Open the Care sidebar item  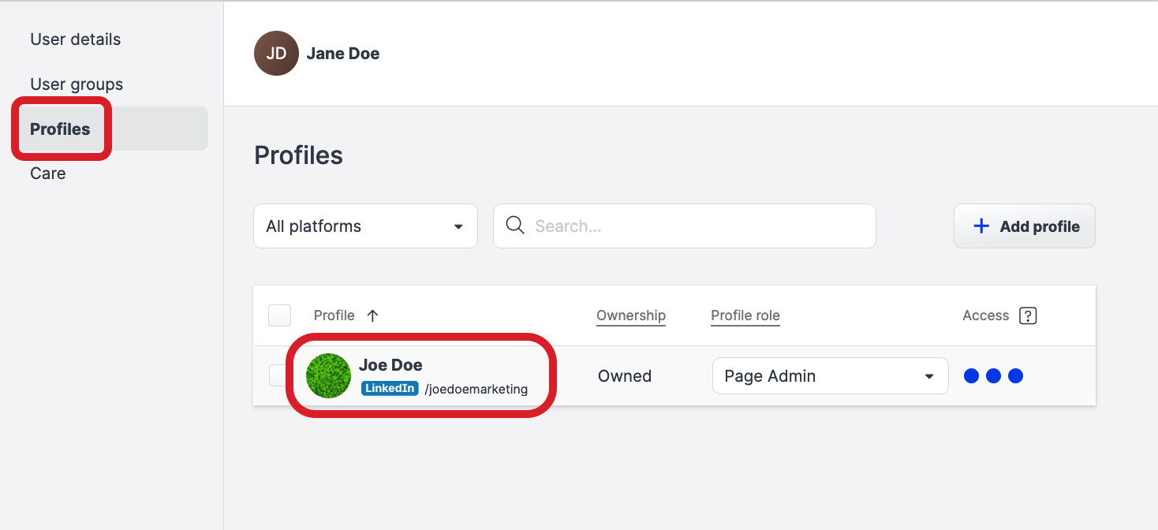click(48, 174)
